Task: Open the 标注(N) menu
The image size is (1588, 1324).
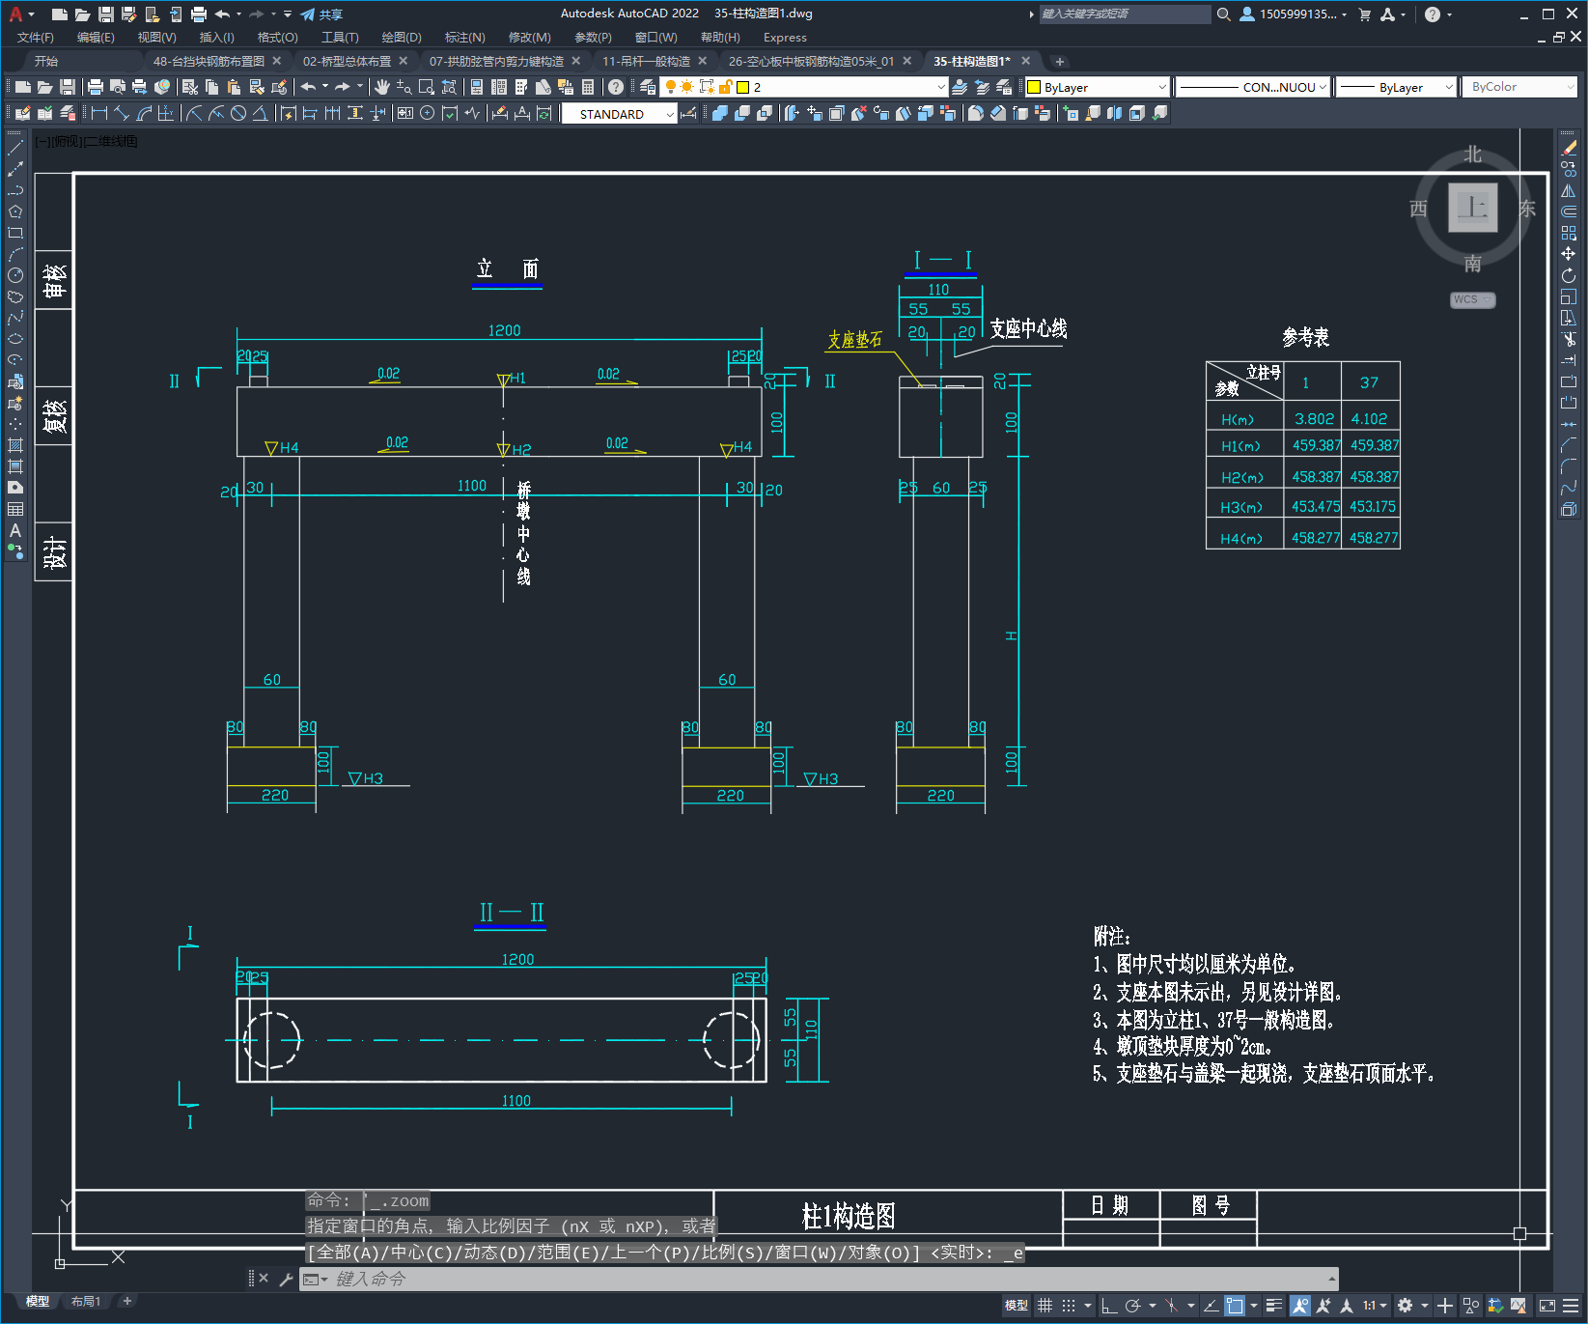Action: coord(464,38)
